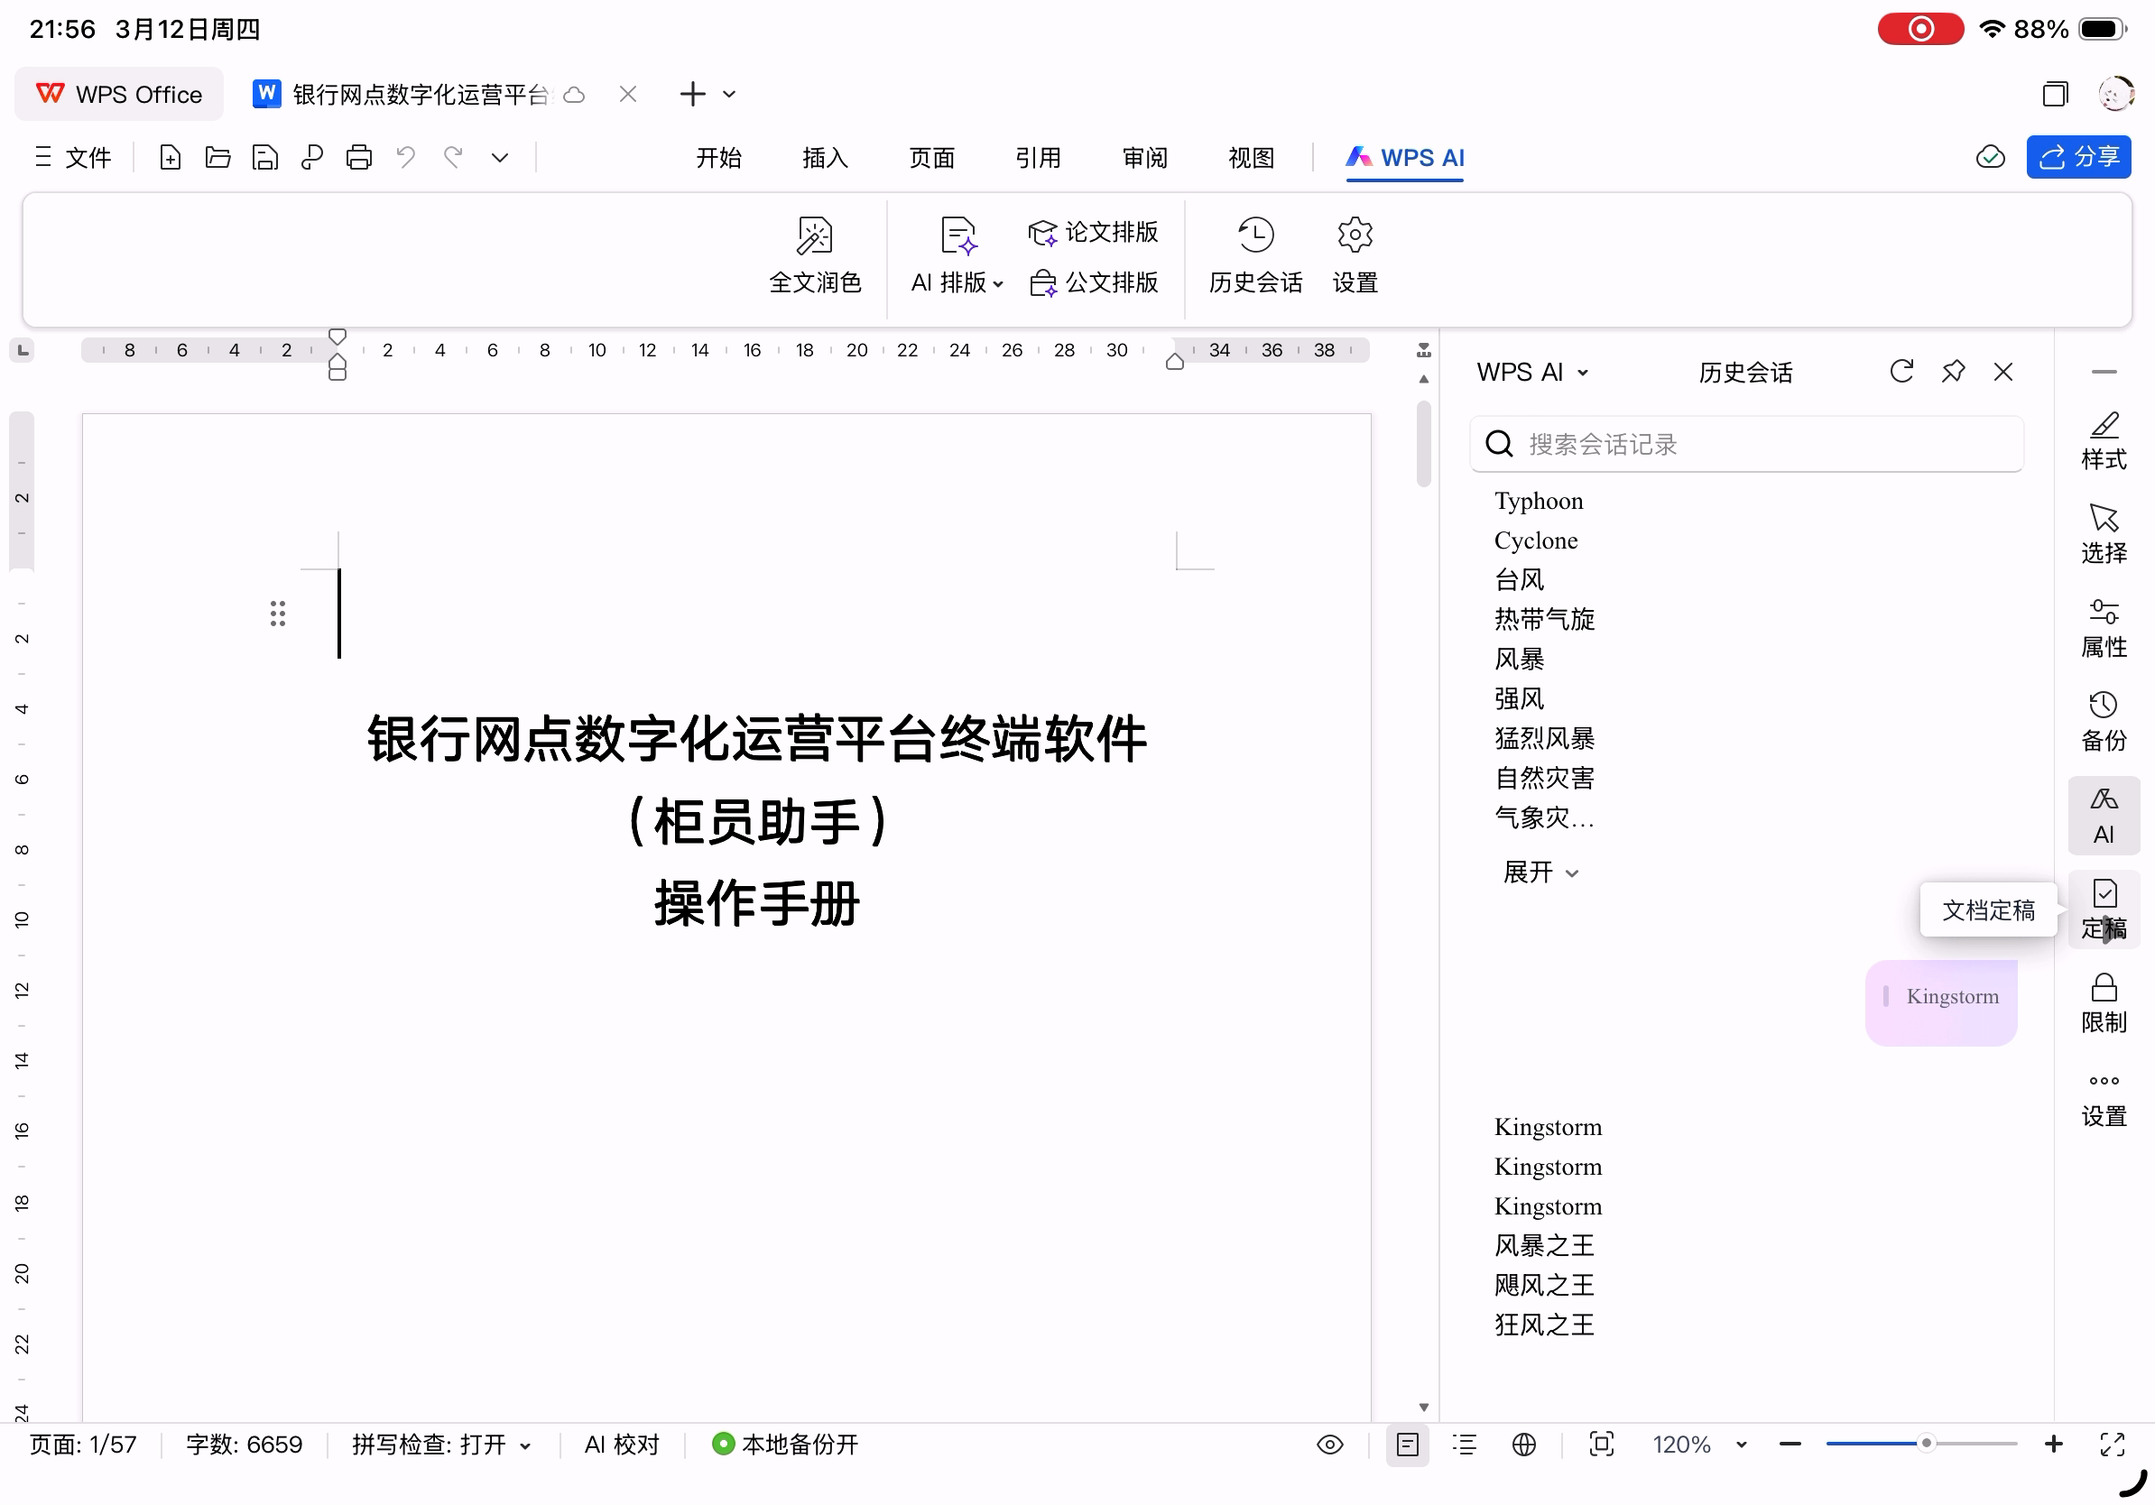Open 公文排版 official document formatting

coord(1094,282)
